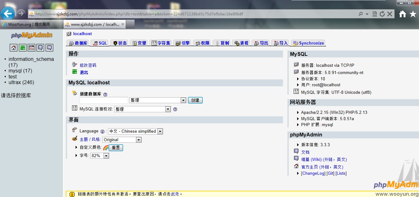This screenshot has width=419, height=197.
Task: Open the 数据库 tab
Action: [x=78, y=43]
